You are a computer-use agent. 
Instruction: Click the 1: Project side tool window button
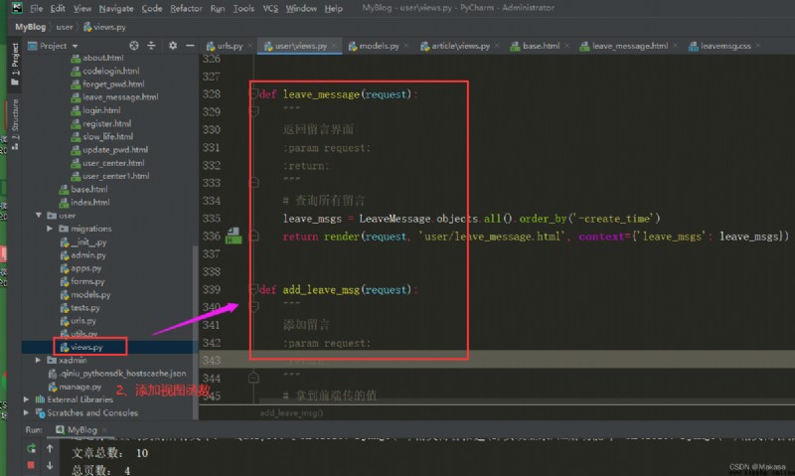(x=15, y=64)
